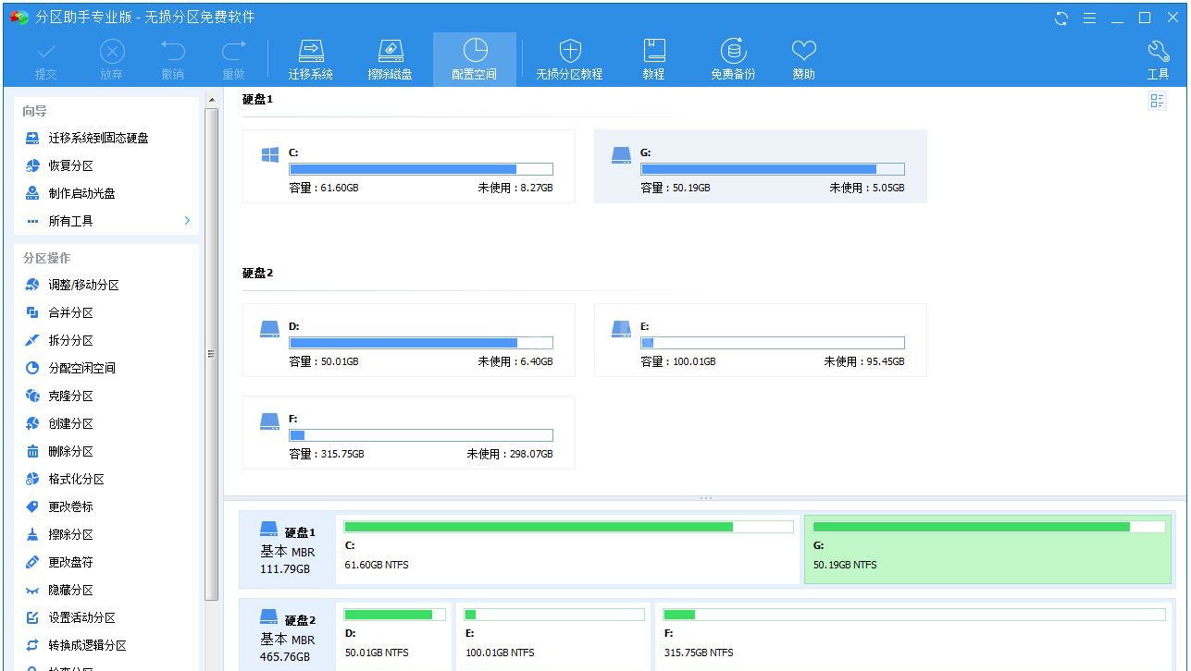1191x671 pixels.
Task: Select F: 315.75GB NTFS block in disk map
Action: [x=914, y=636]
